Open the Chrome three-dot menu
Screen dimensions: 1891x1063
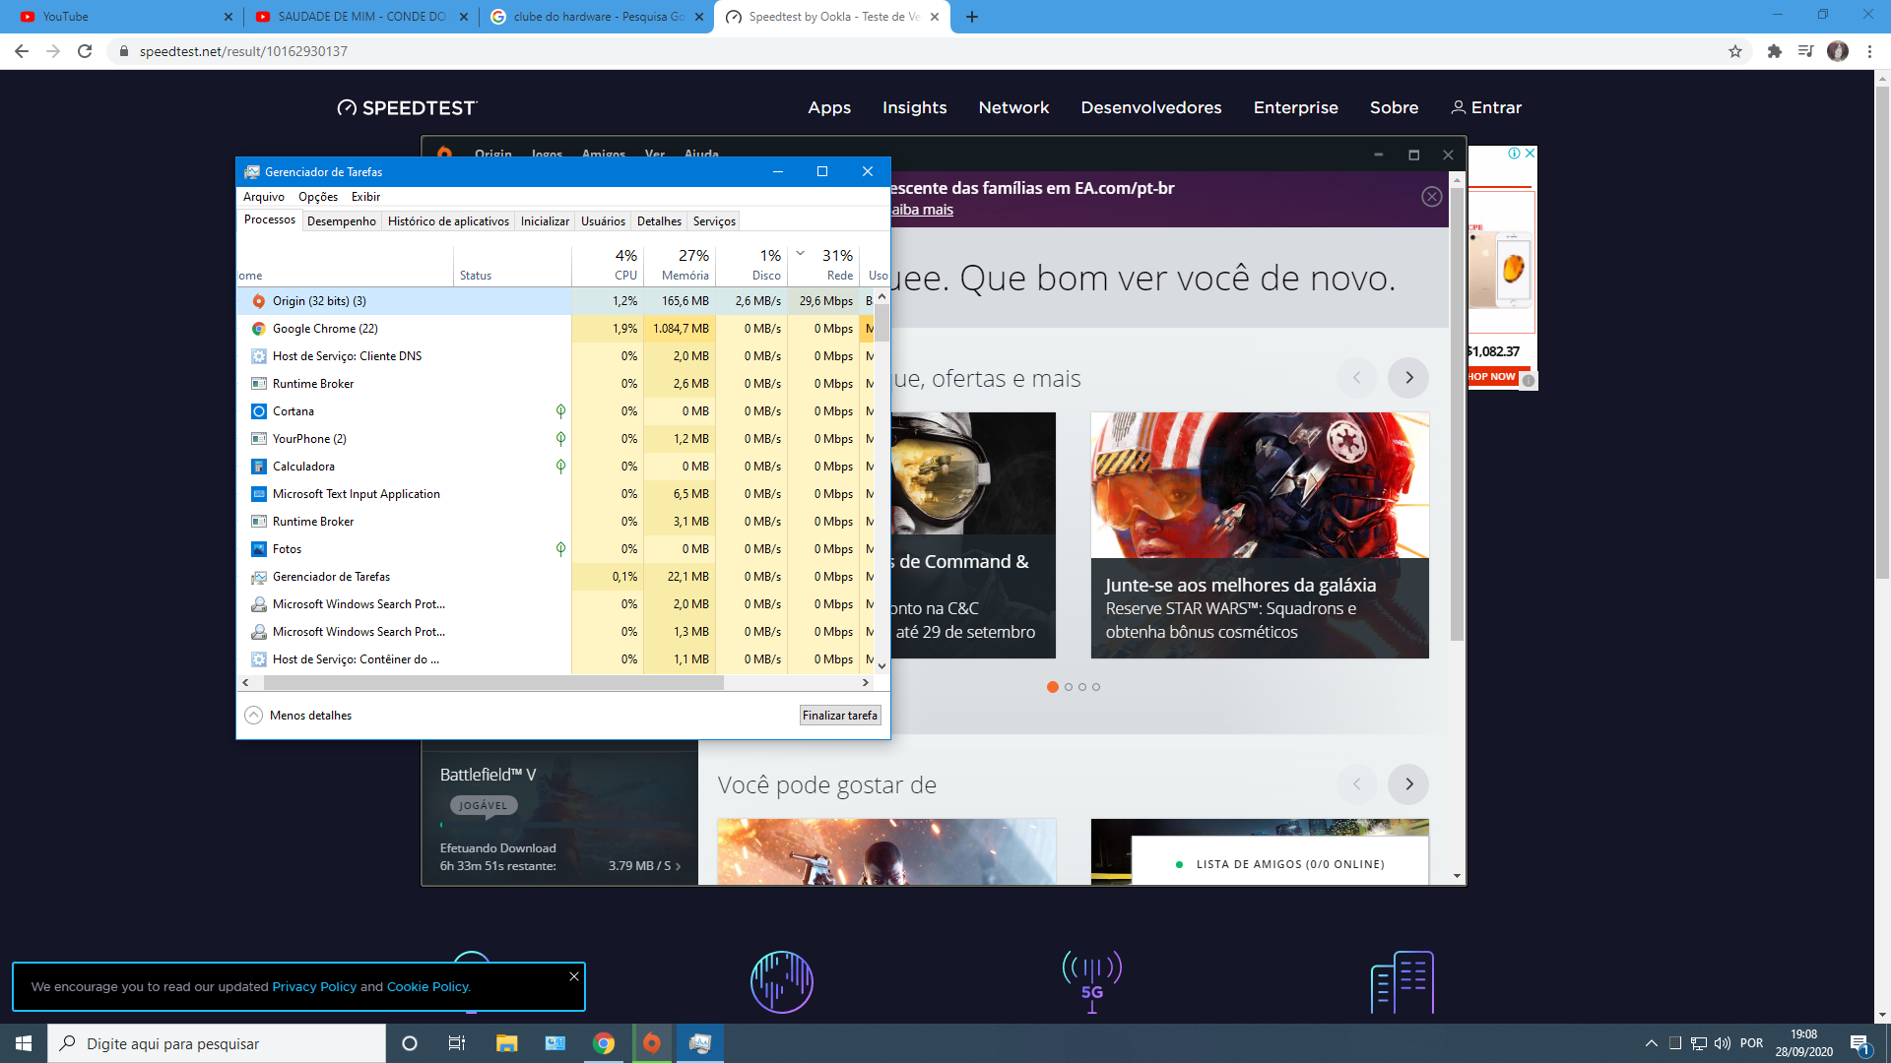[1869, 51]
